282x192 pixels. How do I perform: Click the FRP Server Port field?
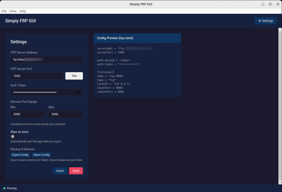pyautogui.click(x=37, y=76)
